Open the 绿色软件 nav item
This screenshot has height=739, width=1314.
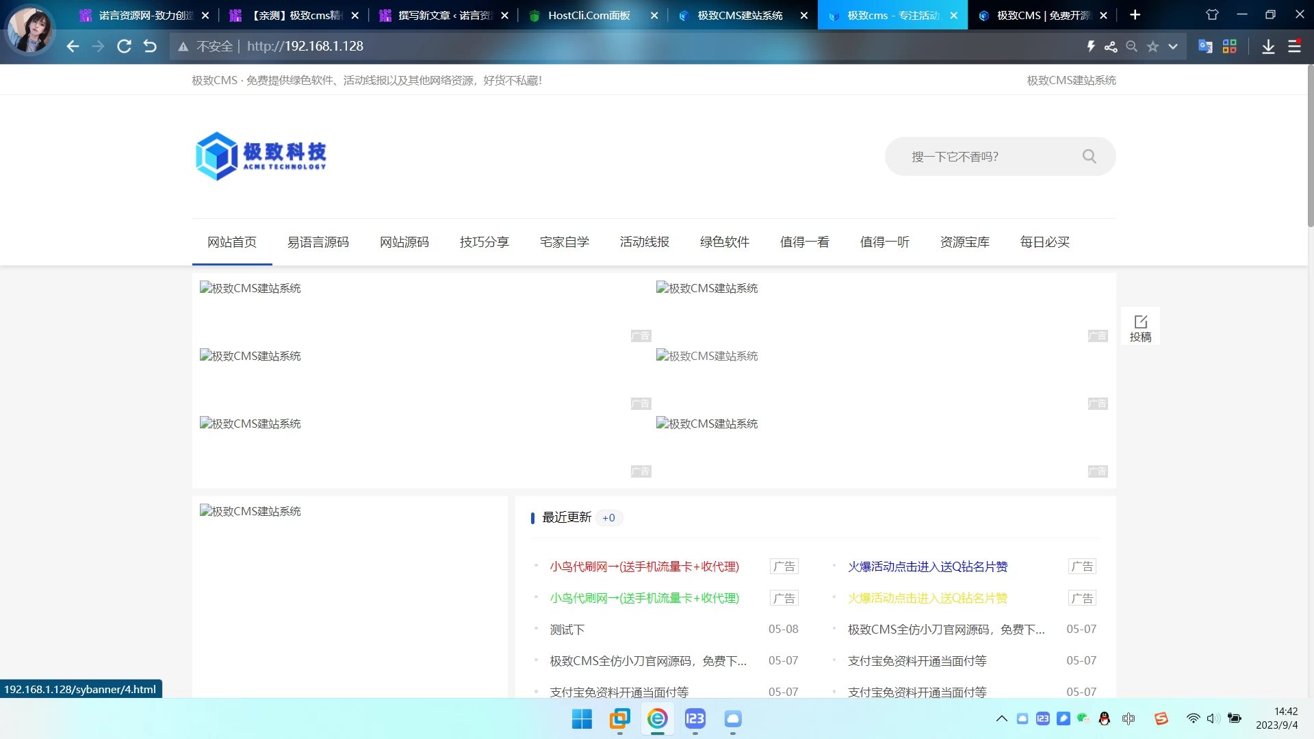(x=725, y=242)
